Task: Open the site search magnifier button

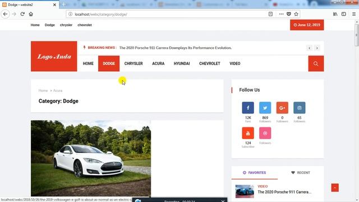Action: tap(316, 63)
